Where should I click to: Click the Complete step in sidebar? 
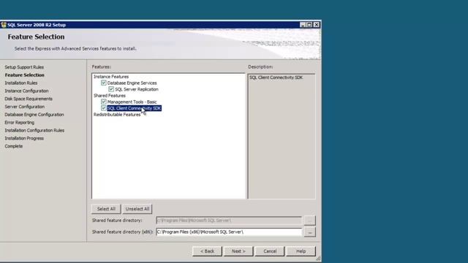14,146
